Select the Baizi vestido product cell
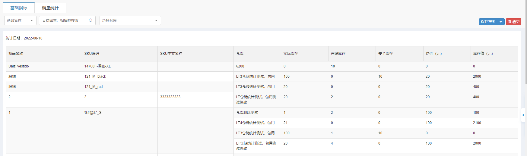This screenshot has height=156, width=527. click(x=19, y=66)
